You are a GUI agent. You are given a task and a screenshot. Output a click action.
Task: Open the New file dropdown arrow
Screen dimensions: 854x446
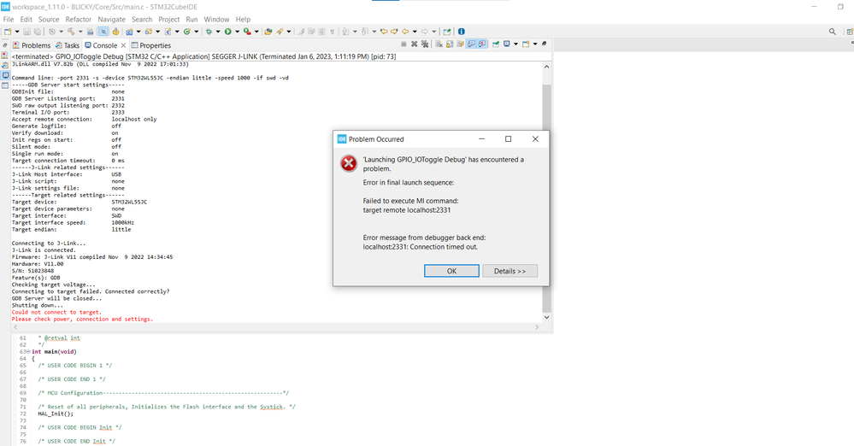tap(17, 32)
